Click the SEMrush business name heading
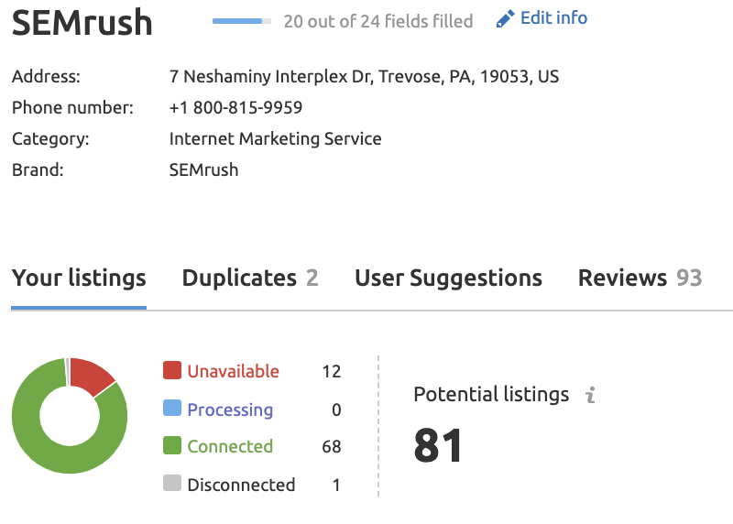Viewport: 733px width, 524px height. 82,22
